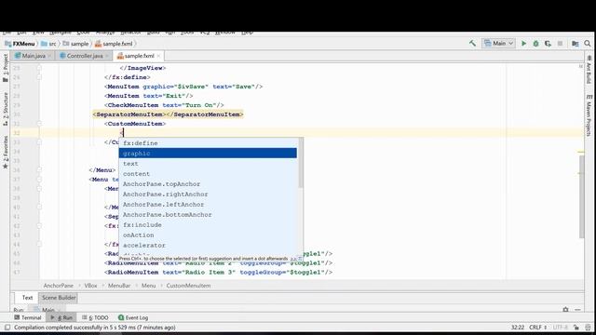Start debugging with the green bug icon

click(x=536, y=44)
